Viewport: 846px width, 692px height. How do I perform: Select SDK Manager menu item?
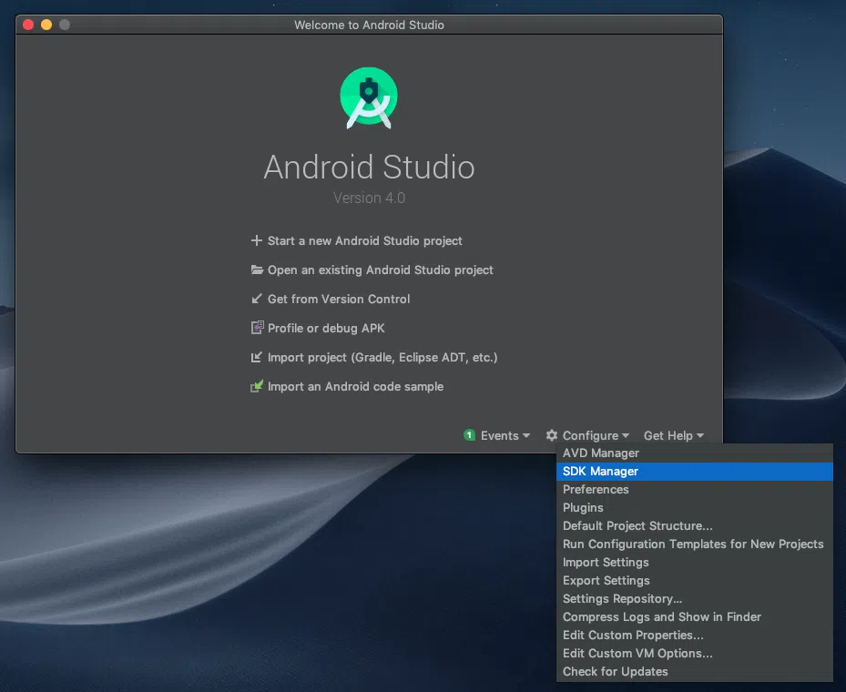695,472
